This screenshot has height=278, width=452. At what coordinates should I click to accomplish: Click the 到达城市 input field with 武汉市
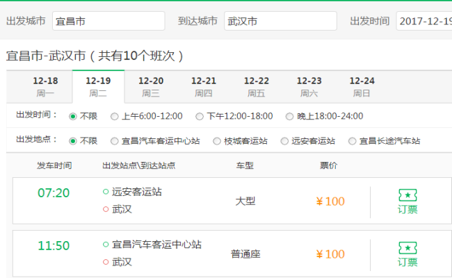(280, 21)
